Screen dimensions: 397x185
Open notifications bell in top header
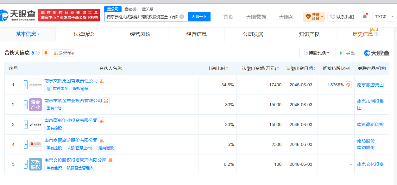(x=365, y=17)
